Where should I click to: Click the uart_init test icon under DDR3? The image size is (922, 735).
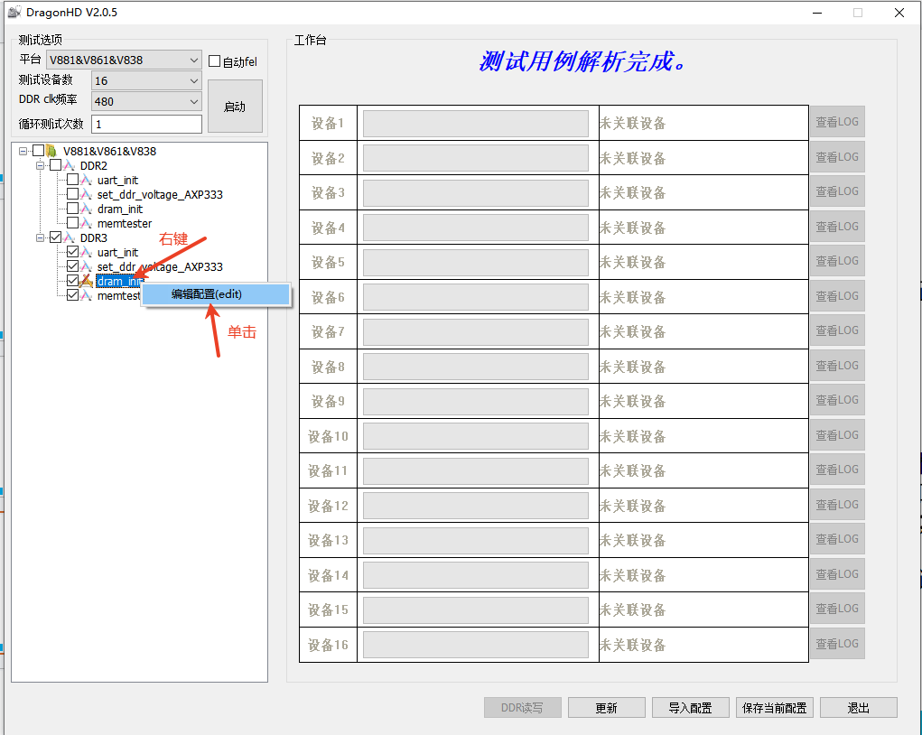point(88,253)
